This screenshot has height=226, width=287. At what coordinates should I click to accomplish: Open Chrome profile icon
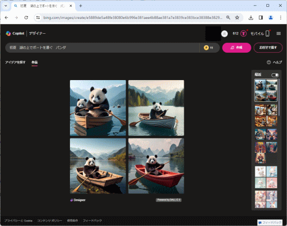[270, 18]
